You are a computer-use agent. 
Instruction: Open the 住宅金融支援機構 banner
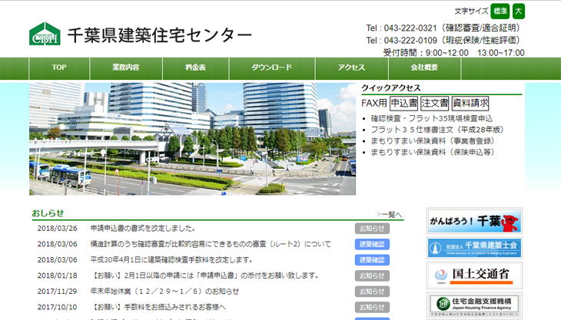(x=474, y=303)
